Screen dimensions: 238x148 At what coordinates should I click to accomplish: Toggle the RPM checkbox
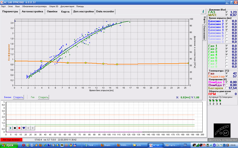[x=227, y=94]
